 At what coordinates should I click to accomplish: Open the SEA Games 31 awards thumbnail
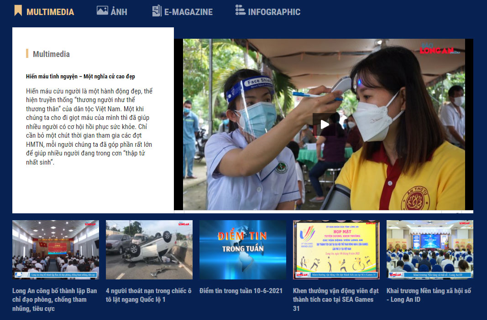(336, 250)
